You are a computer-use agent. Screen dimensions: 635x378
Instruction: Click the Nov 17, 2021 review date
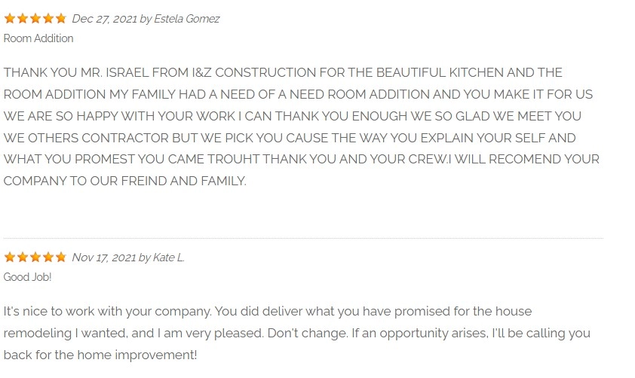coord(104,258)
